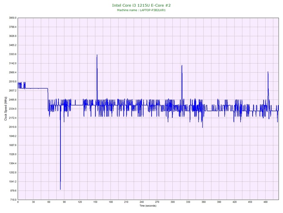Click the Clock Speed (MHz) vertical axis label
The width and height of the screenshot is (283, 213).
tap(5, 109)
